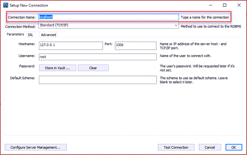Screen dimensions: 247x155
Task: Click the MySQL Workbench title bar icon
Action: [x=6, y=5]
